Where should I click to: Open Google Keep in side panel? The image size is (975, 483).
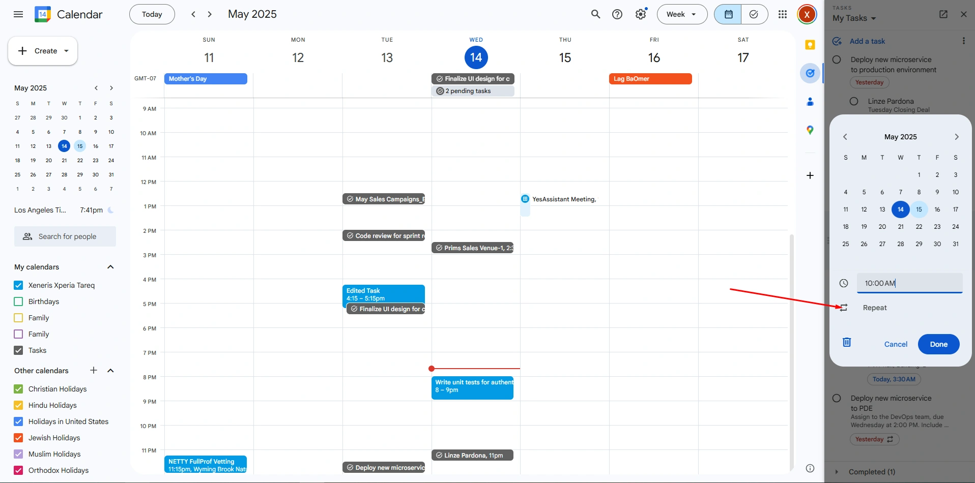click(x=810, y=45)
